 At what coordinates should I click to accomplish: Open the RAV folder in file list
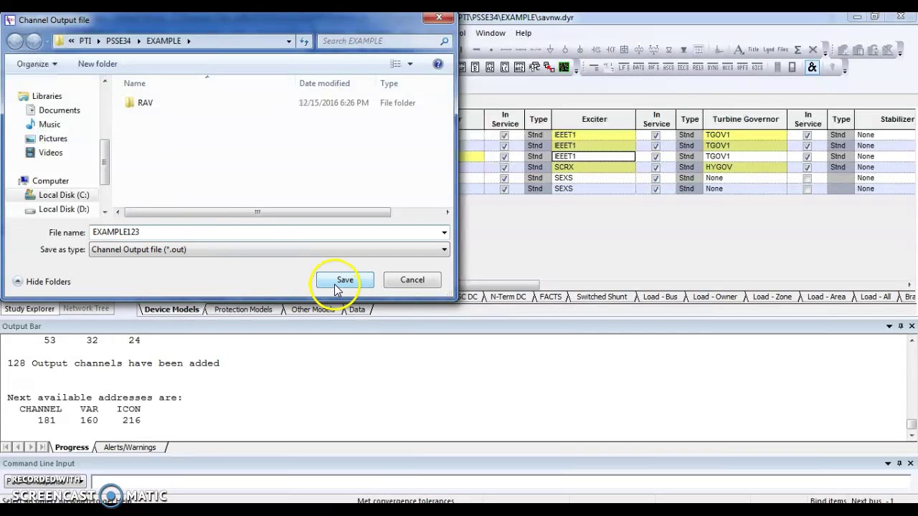tap(145, 102)
